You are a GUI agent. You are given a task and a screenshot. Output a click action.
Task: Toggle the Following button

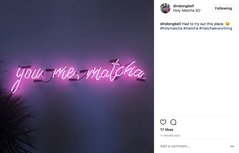click(x=223, y=8)
